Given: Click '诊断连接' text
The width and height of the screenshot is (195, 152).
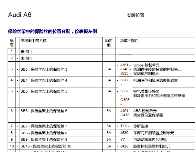Looking at the screenshot, I should (141, 126).
